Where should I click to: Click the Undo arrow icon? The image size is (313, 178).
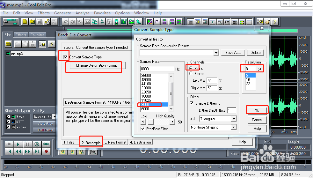pyautogui.click(x=65, y=22)
